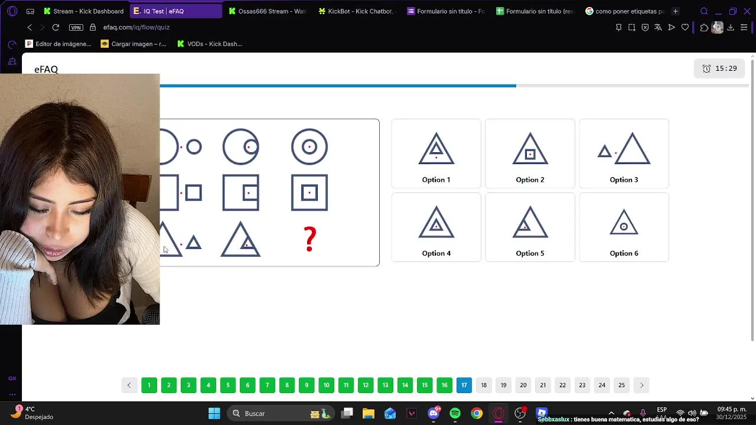756x425 pixels.
Task: Choose Option 2 answer
Action: click(530, 153)
